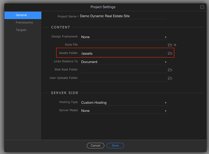Click the User Uploads Folder field
This screenshot has width=209, height=154.
point(124,78)
